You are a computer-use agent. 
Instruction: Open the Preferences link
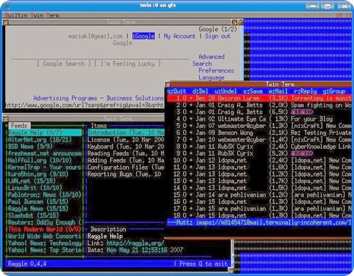point(216,71)
